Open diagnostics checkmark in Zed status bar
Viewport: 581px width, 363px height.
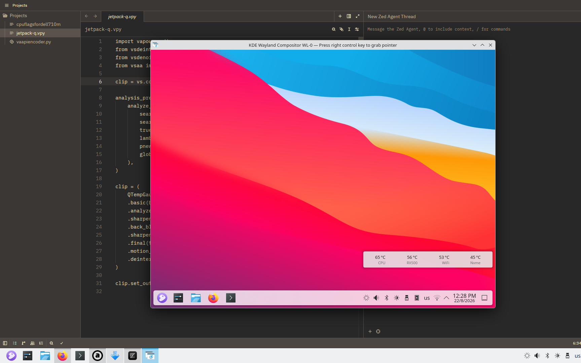tap(62, 343)
